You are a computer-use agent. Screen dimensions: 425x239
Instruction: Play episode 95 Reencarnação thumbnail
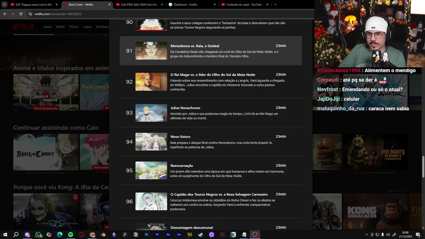[x=151, y=171]
